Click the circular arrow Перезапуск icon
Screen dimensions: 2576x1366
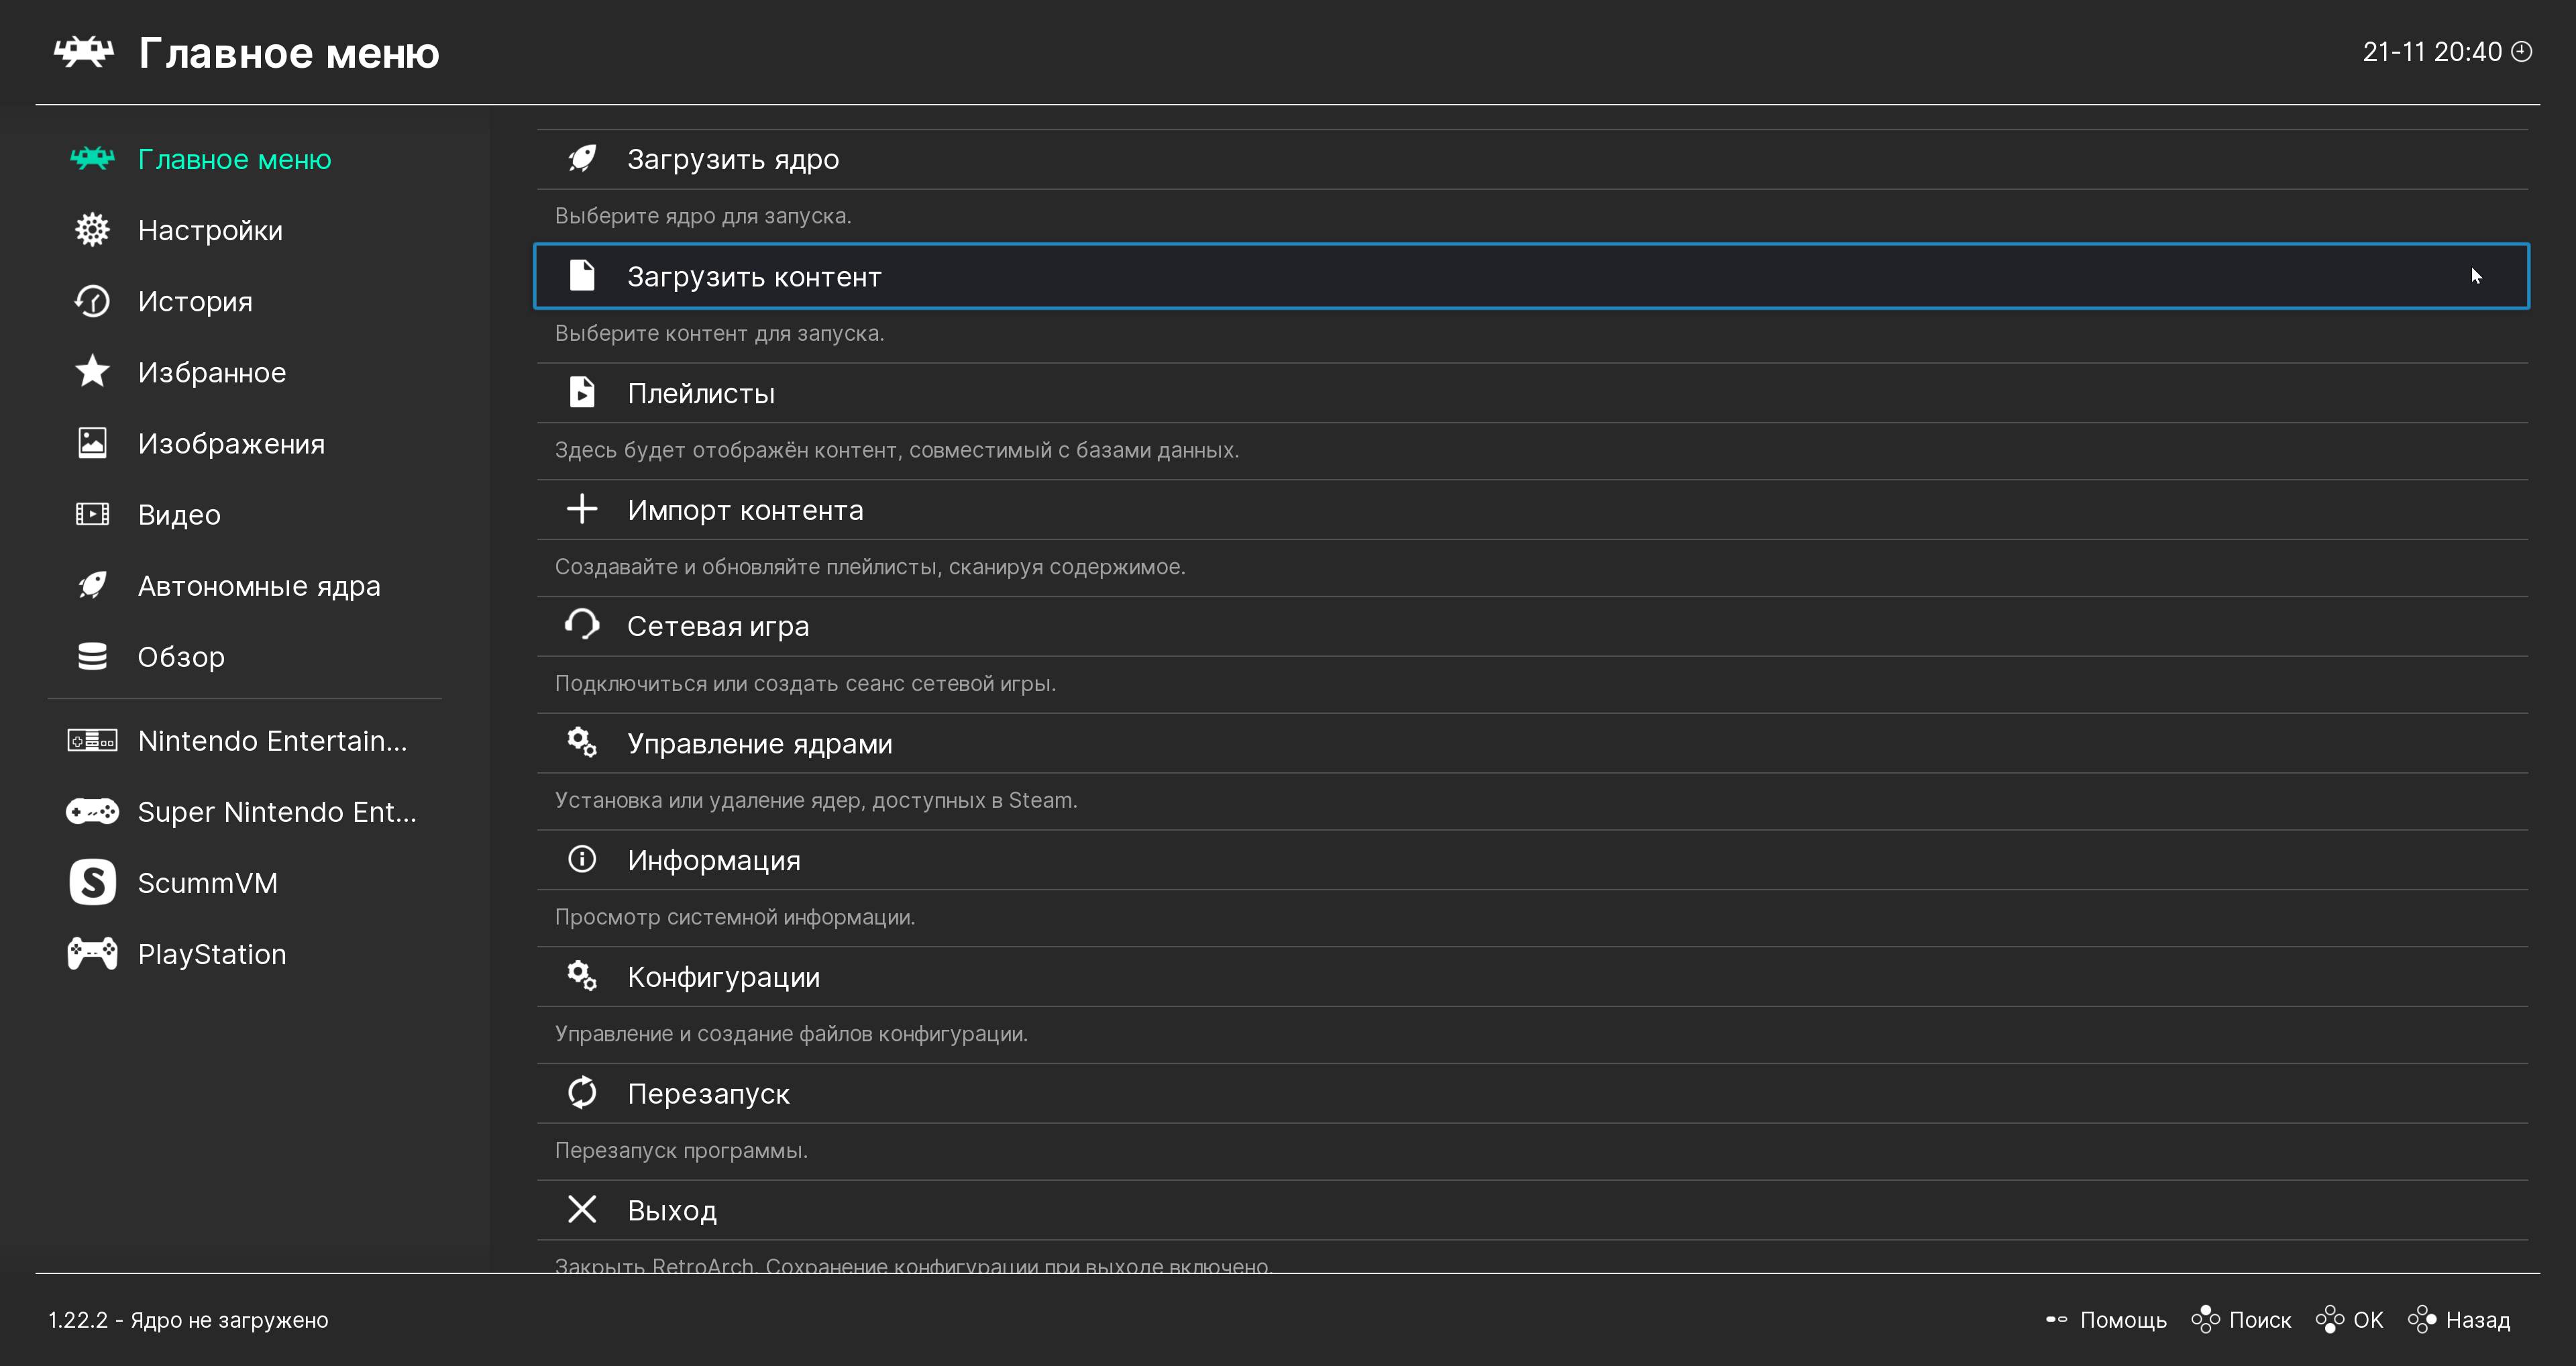point(582,1092)
